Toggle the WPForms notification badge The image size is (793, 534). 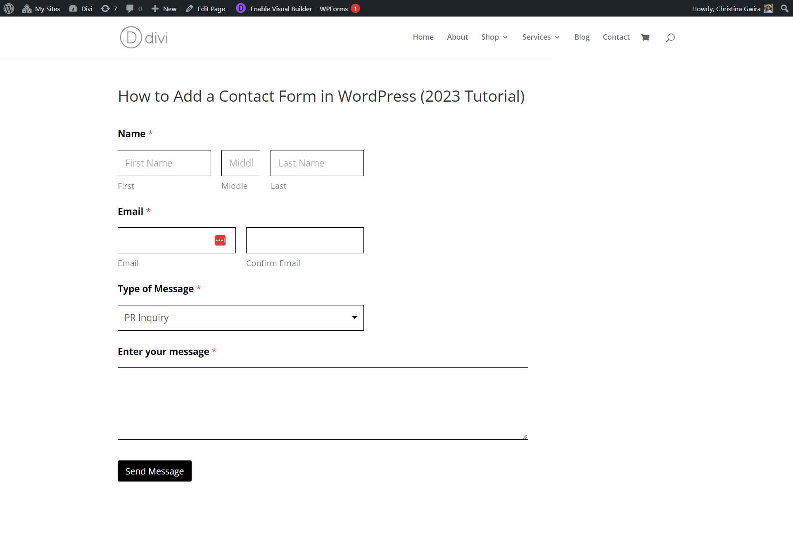click(x=355, y=8)
